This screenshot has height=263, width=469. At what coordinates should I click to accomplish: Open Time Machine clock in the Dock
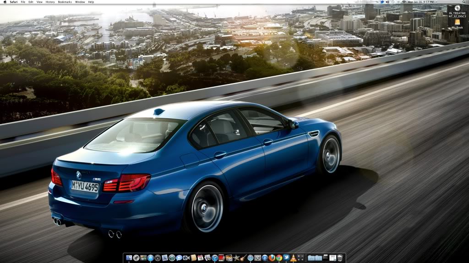click(x=172, y=258)
